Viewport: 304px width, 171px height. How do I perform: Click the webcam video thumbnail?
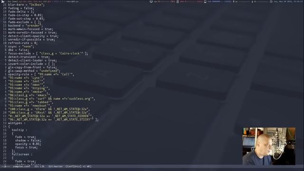269,146
